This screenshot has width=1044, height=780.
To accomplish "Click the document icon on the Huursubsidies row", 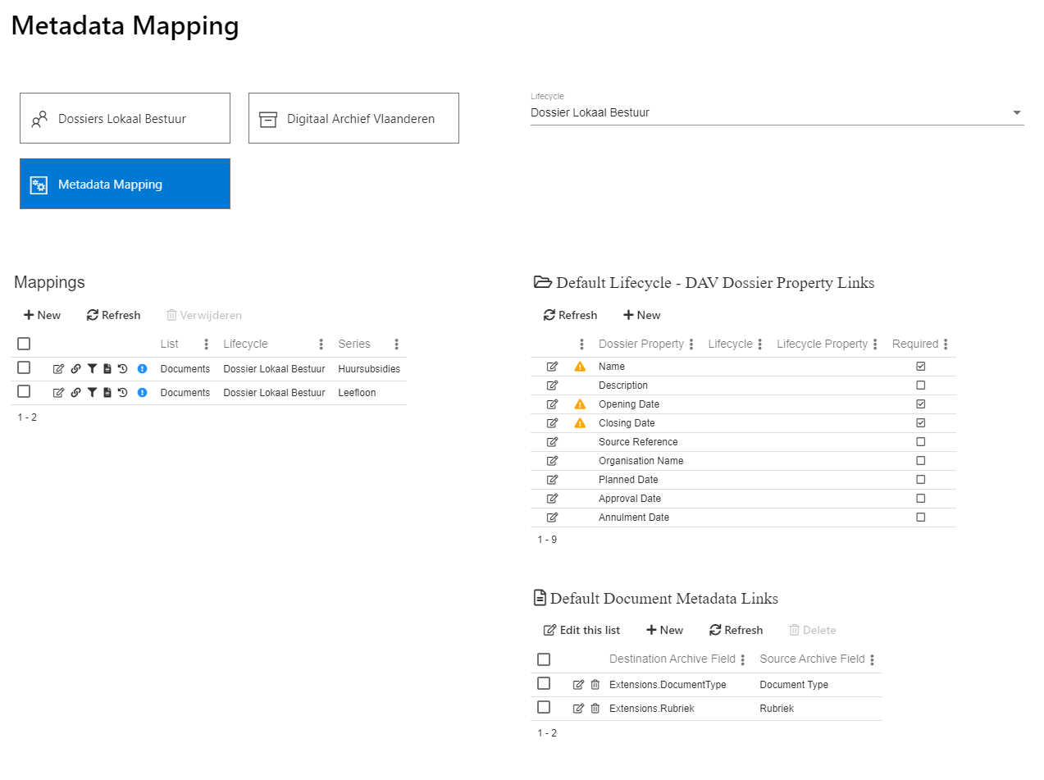I will (109, 368).
